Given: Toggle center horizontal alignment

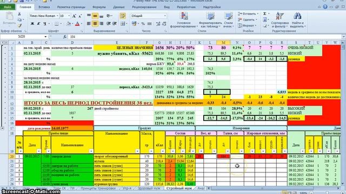Looking at the screenshot, I should click(x=95, y=24).
